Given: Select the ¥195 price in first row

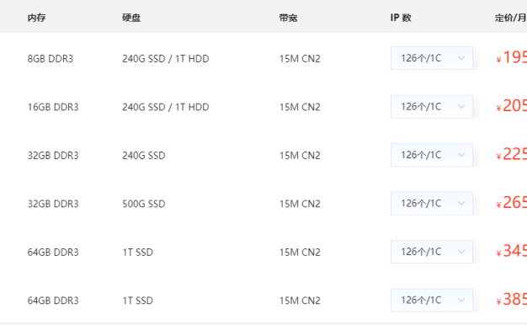Looking at the screenshot, I should pyautogui.click(x=512, y=57).
